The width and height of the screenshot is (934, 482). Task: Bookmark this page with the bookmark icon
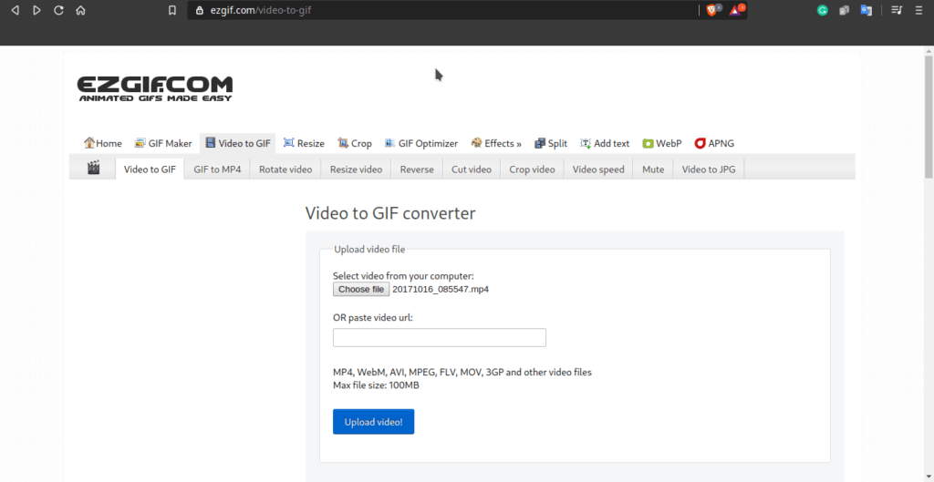pyautogui.click(x=172, y=10)
